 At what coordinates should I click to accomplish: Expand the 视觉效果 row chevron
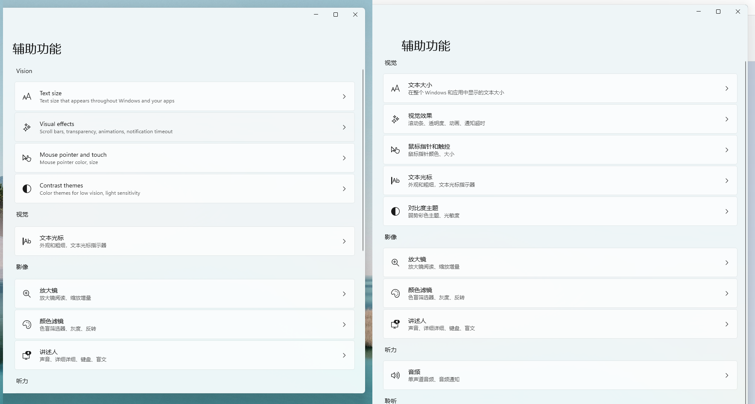point(727,119)
